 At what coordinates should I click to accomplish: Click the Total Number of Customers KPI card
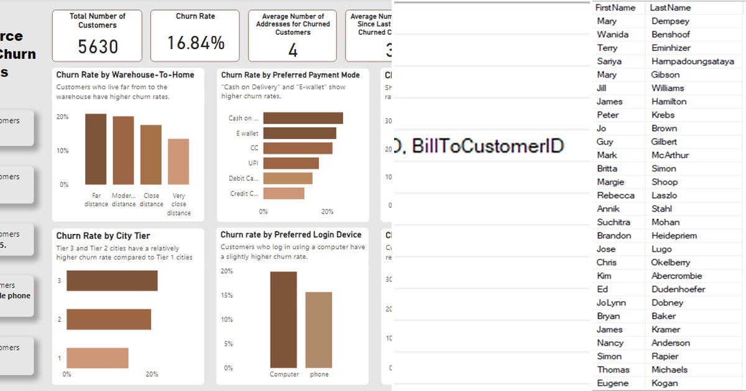click(x=97, y=34)
